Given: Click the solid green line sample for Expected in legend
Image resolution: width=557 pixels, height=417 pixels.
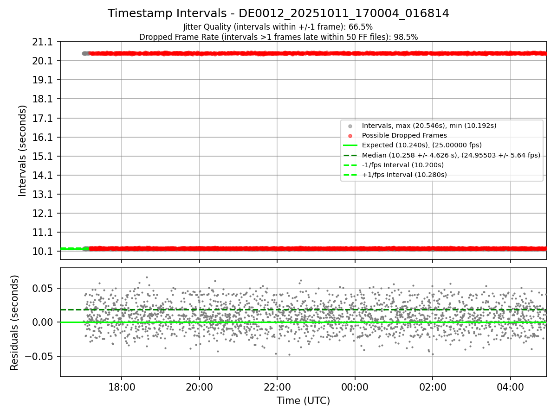Looking at the screenshot, I should (x=350, y=145).
